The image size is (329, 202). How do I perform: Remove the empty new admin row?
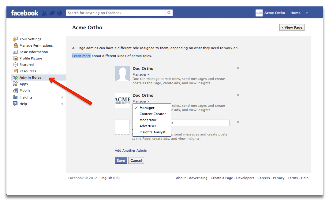coord(238,122)
